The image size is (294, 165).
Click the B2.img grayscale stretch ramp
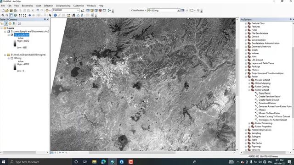tap(15, 66)
